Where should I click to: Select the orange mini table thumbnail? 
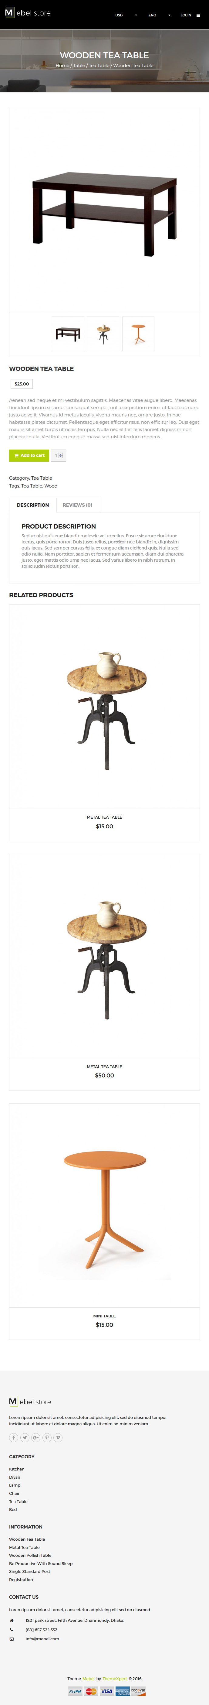pyautogui.click(x=138, y=334)
